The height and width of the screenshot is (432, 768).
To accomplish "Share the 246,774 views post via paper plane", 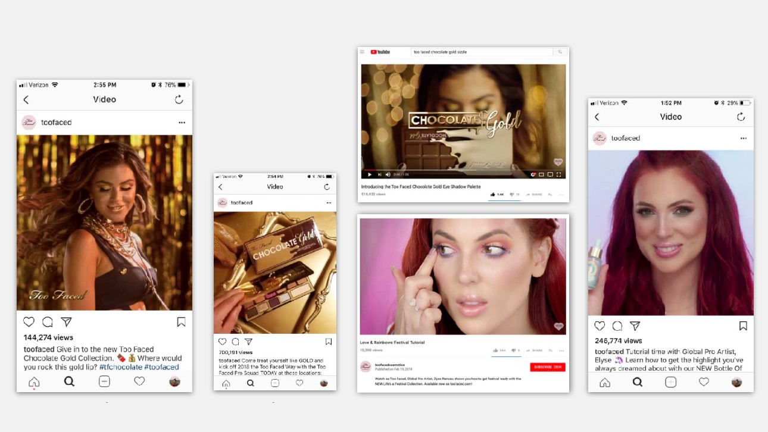I will pyautogui.click(x=635, y=326).
